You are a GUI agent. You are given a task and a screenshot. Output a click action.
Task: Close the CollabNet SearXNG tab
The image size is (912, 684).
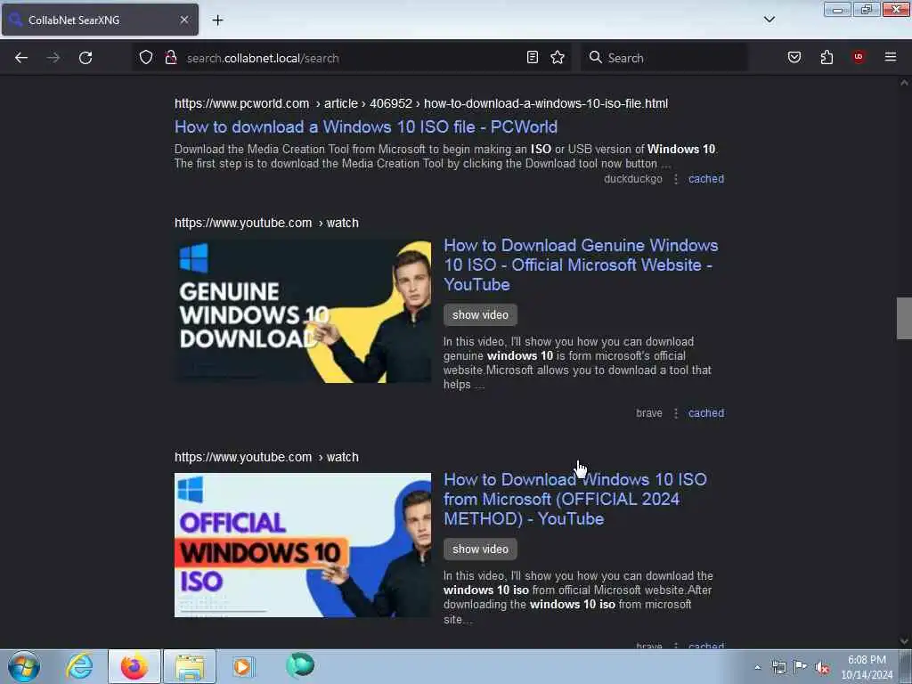point(183,20)
